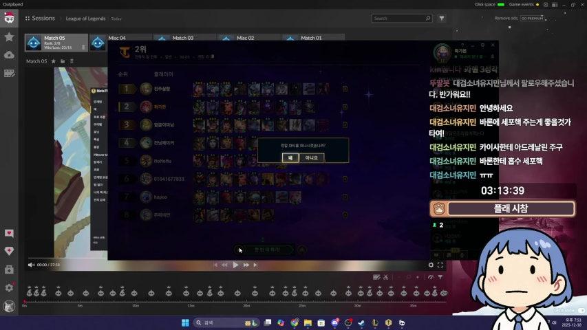Image resolution: width=587 pixels, height=330 pixels.
Task: Open Match 05 folder location icon
Action: coord(63,61)
